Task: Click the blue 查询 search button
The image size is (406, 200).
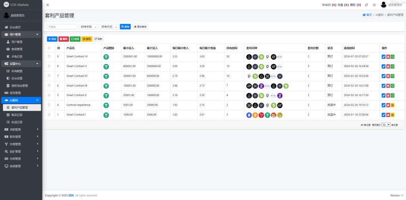Action: point(125,27)
